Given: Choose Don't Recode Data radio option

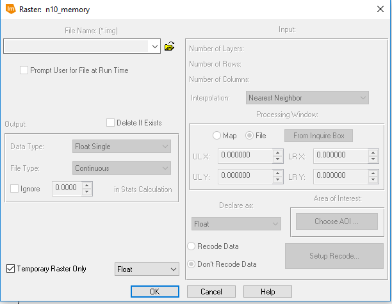Looking at the screenshot, I should pyautogui.click(x=192, y=264).
